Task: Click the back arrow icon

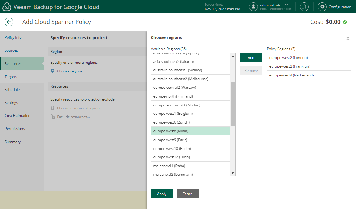Action: click(9, 22)
